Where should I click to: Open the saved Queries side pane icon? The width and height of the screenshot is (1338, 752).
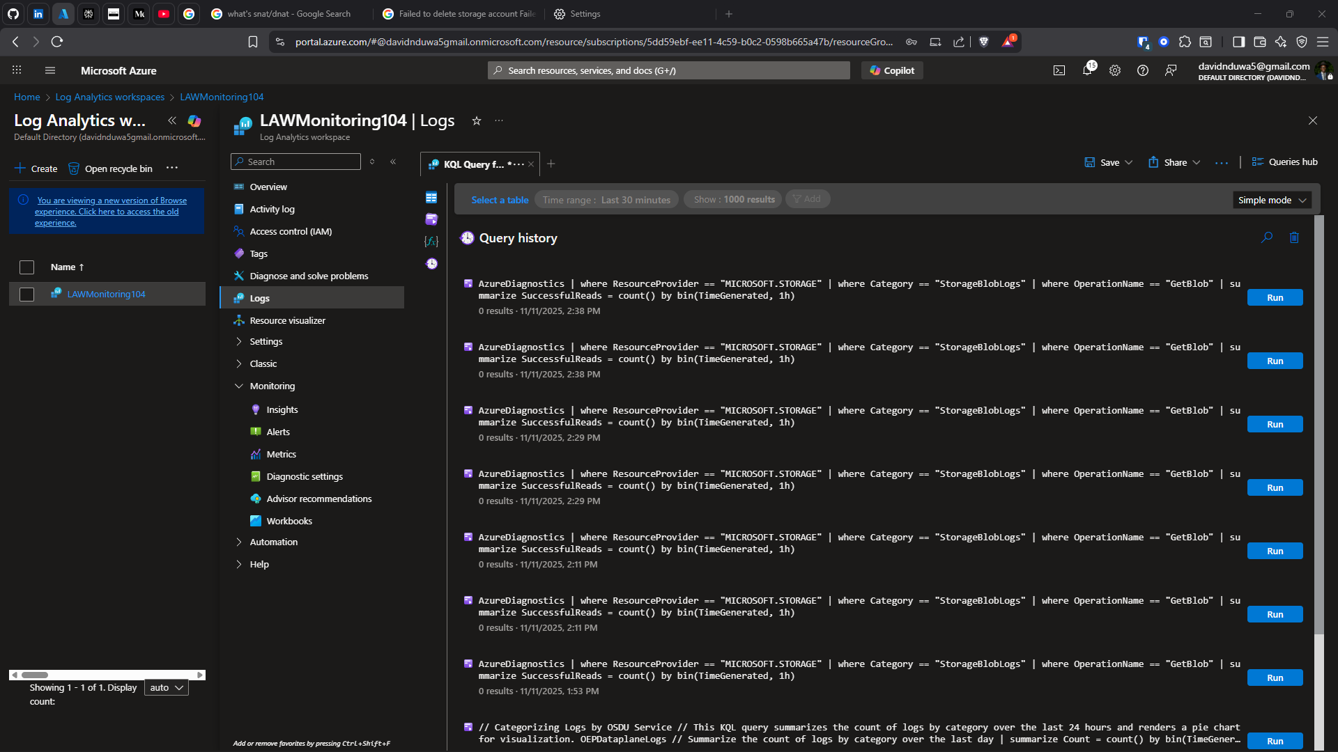(431, 219)
